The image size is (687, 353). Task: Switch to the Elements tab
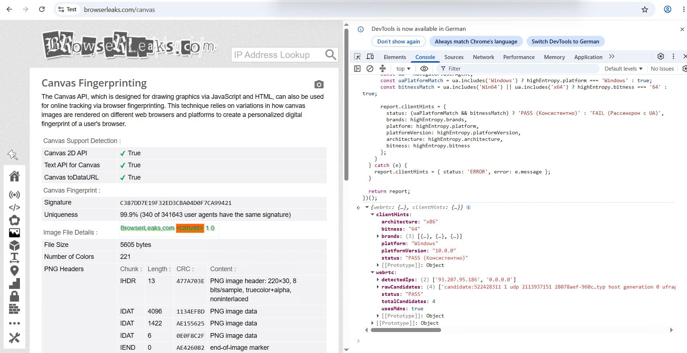[395, 57]
